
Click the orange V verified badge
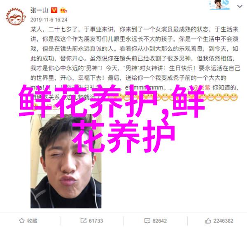click(x=54, y=10)
